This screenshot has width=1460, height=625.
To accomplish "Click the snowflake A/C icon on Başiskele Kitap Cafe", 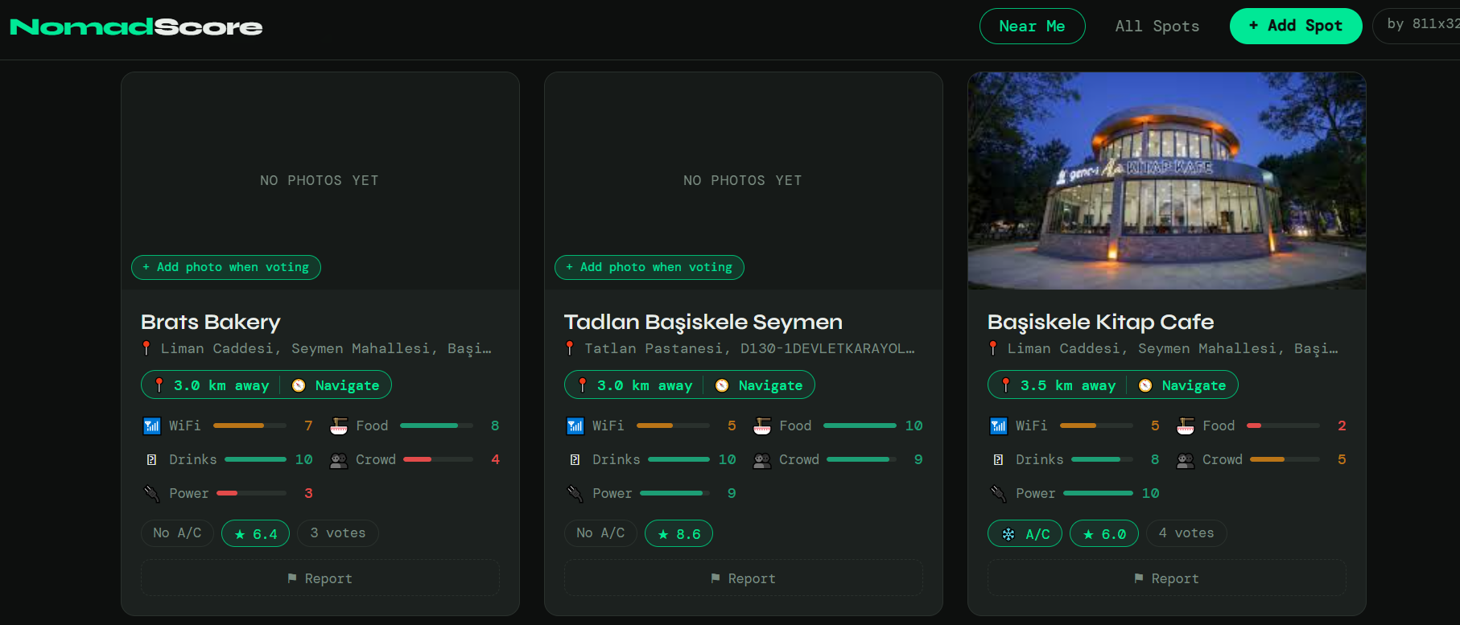I will coord(1008,533).
